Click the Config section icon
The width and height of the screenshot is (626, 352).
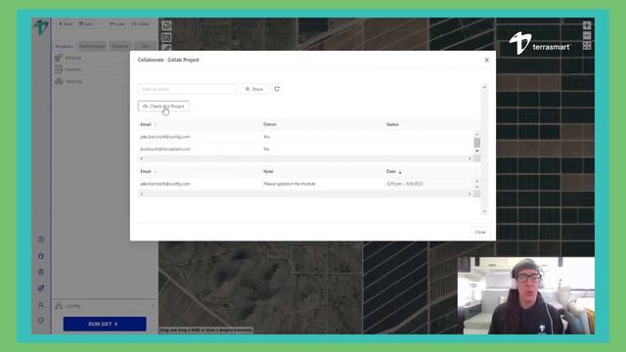tap(59, 306)
